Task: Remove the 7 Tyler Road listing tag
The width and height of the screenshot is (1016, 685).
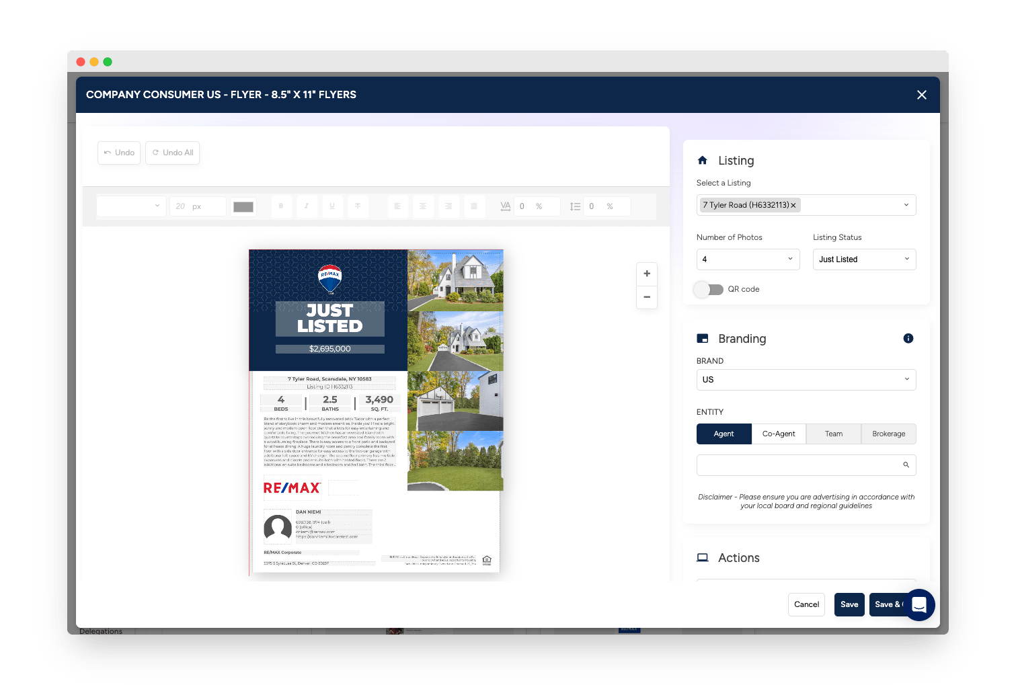Action: pyautogui.click(x=793, y=205)
